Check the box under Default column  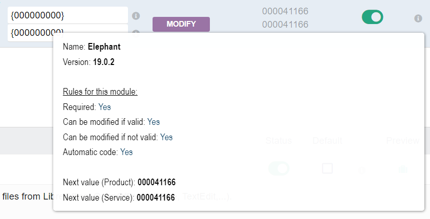[327, 168]
